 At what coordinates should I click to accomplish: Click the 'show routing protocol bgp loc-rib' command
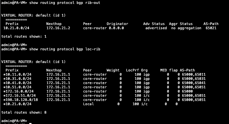tap(65, 49)
